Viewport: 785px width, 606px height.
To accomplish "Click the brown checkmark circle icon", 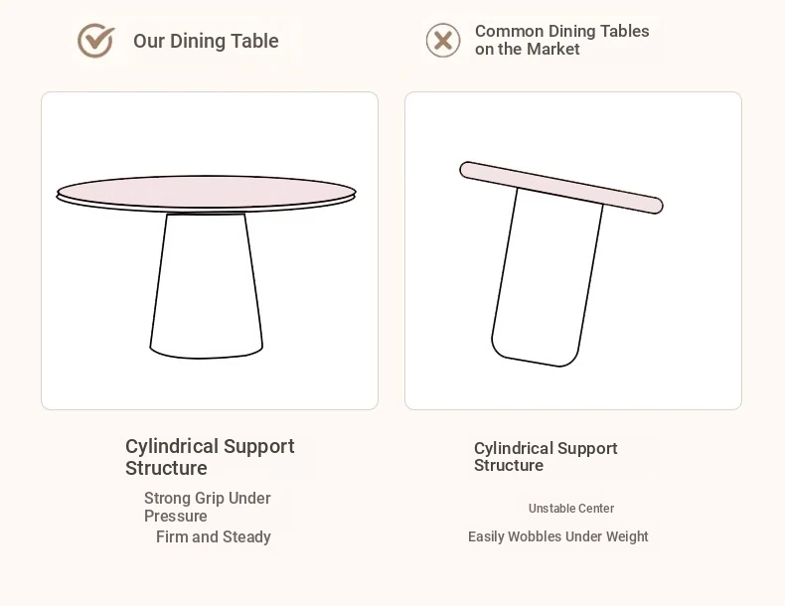I will [x=95, y=40].
